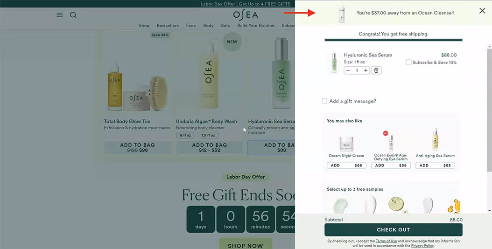The image size is (492, 249).
Task: Open the Bestsellers menu item
Action: (168, 25)
